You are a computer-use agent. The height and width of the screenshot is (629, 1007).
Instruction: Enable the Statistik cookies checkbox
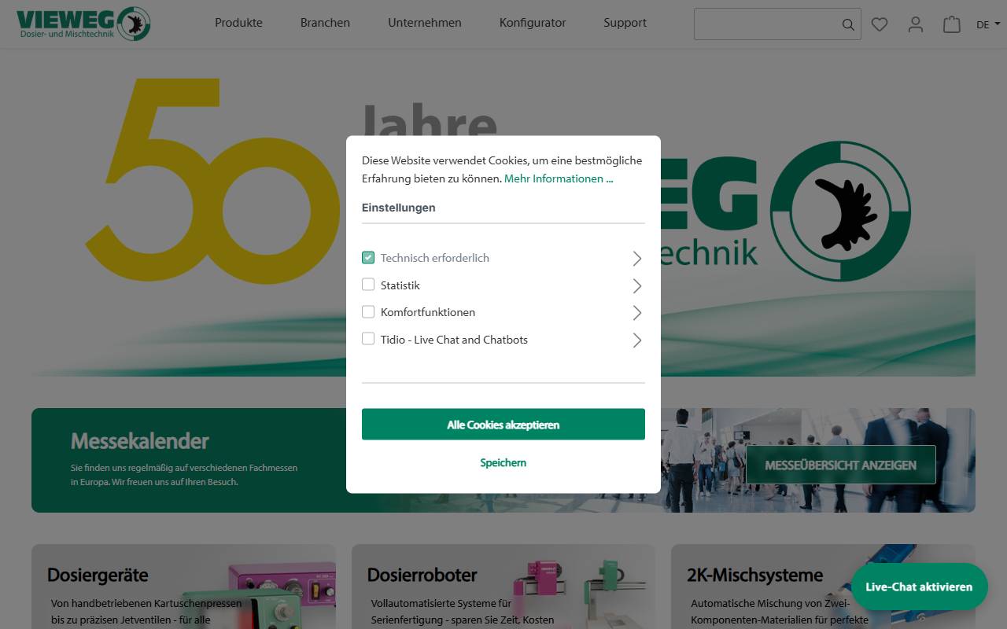tap(368, 285)
